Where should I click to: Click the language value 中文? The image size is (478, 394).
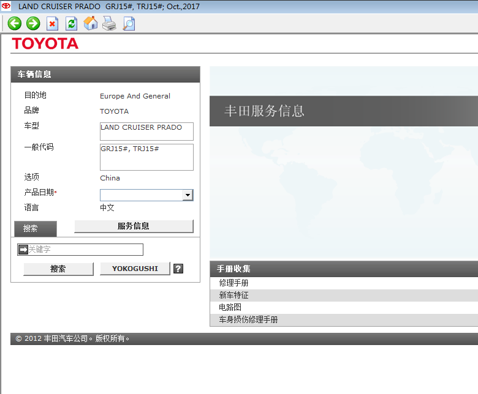[x=107, y=208]
